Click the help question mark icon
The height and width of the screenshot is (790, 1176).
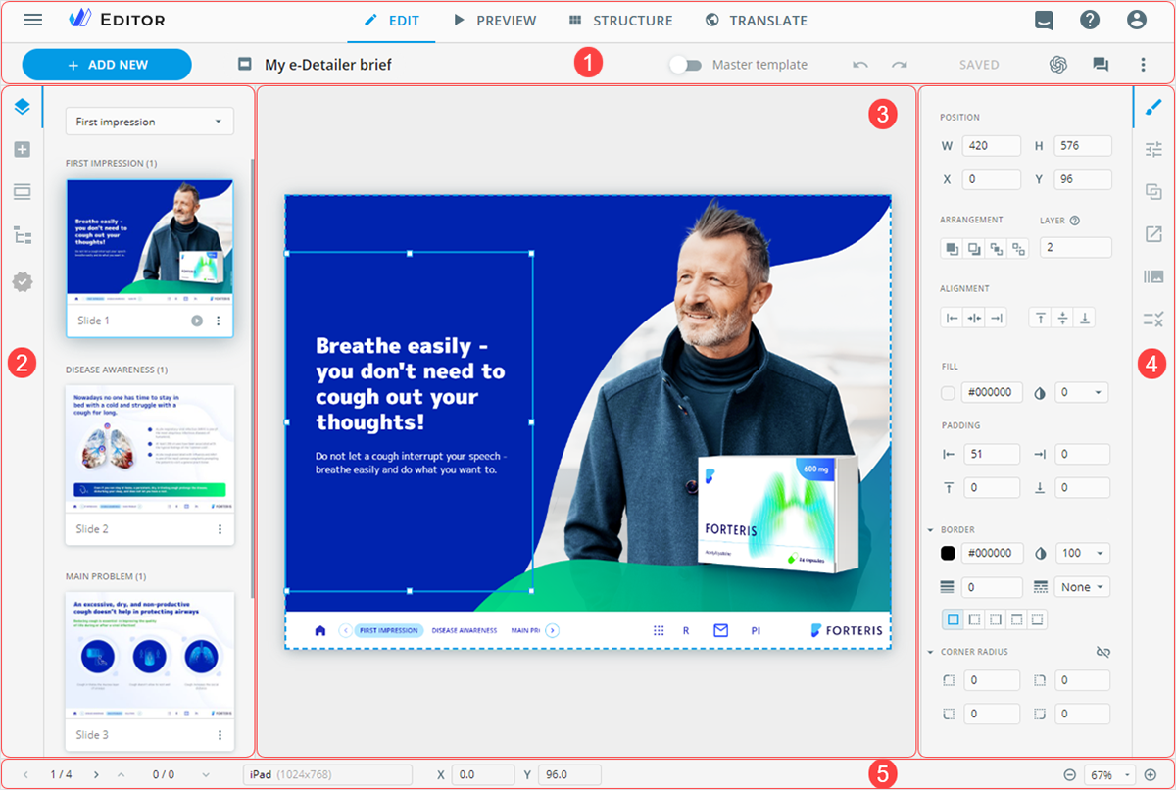[x=1090, y=20]
